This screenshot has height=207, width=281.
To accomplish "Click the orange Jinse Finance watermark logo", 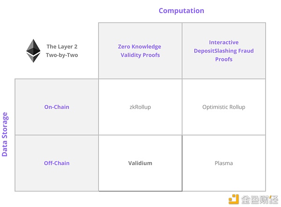I will 234,200.
